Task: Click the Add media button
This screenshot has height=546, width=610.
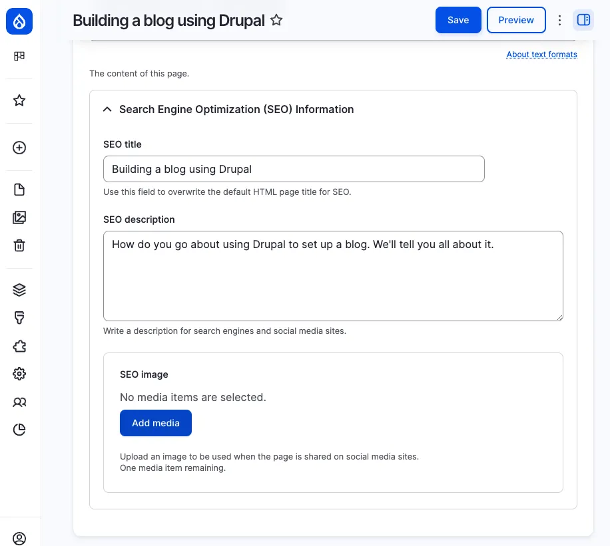Action: pos(155,423)
